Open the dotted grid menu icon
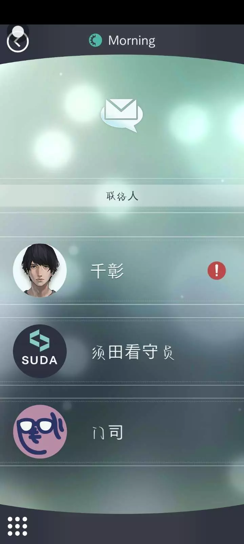Viewport: 244px width, 544px height. (x=17, y=526)
